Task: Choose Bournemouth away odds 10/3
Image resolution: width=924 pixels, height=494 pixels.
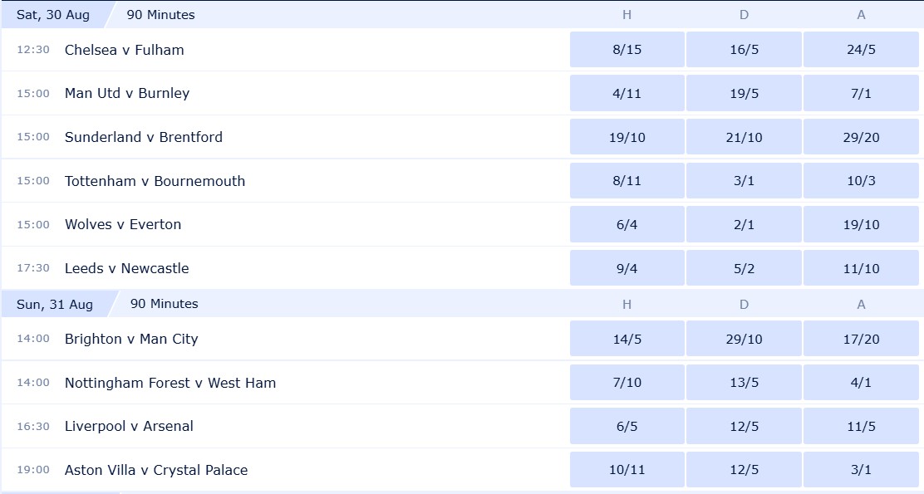Action: (x=861, y=181)
